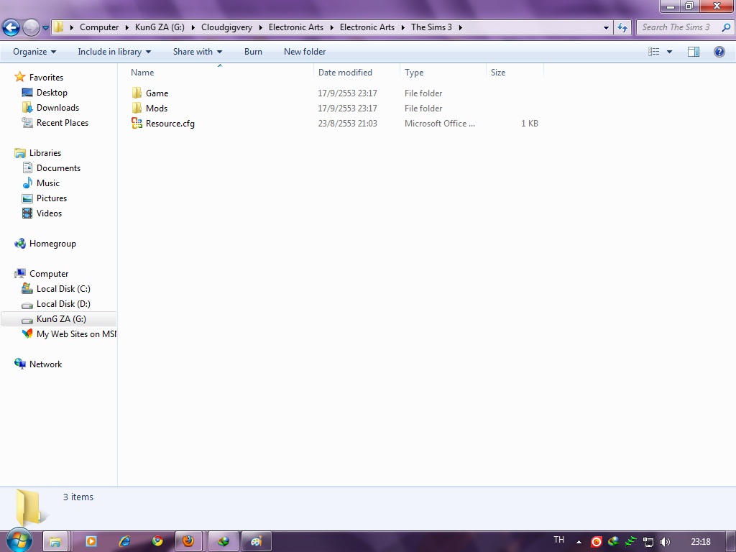Select Cloudgigvery in breadcrumb
Screen dimensions: 736x552
(x=226, y=27)
